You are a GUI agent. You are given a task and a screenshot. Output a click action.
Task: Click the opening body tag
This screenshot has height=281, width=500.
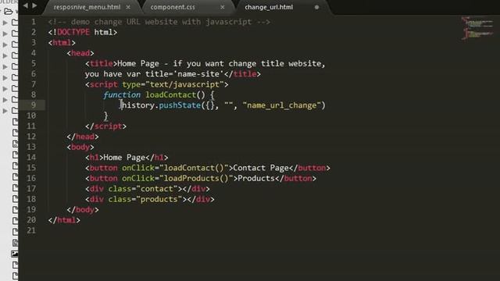pos(80,147)
